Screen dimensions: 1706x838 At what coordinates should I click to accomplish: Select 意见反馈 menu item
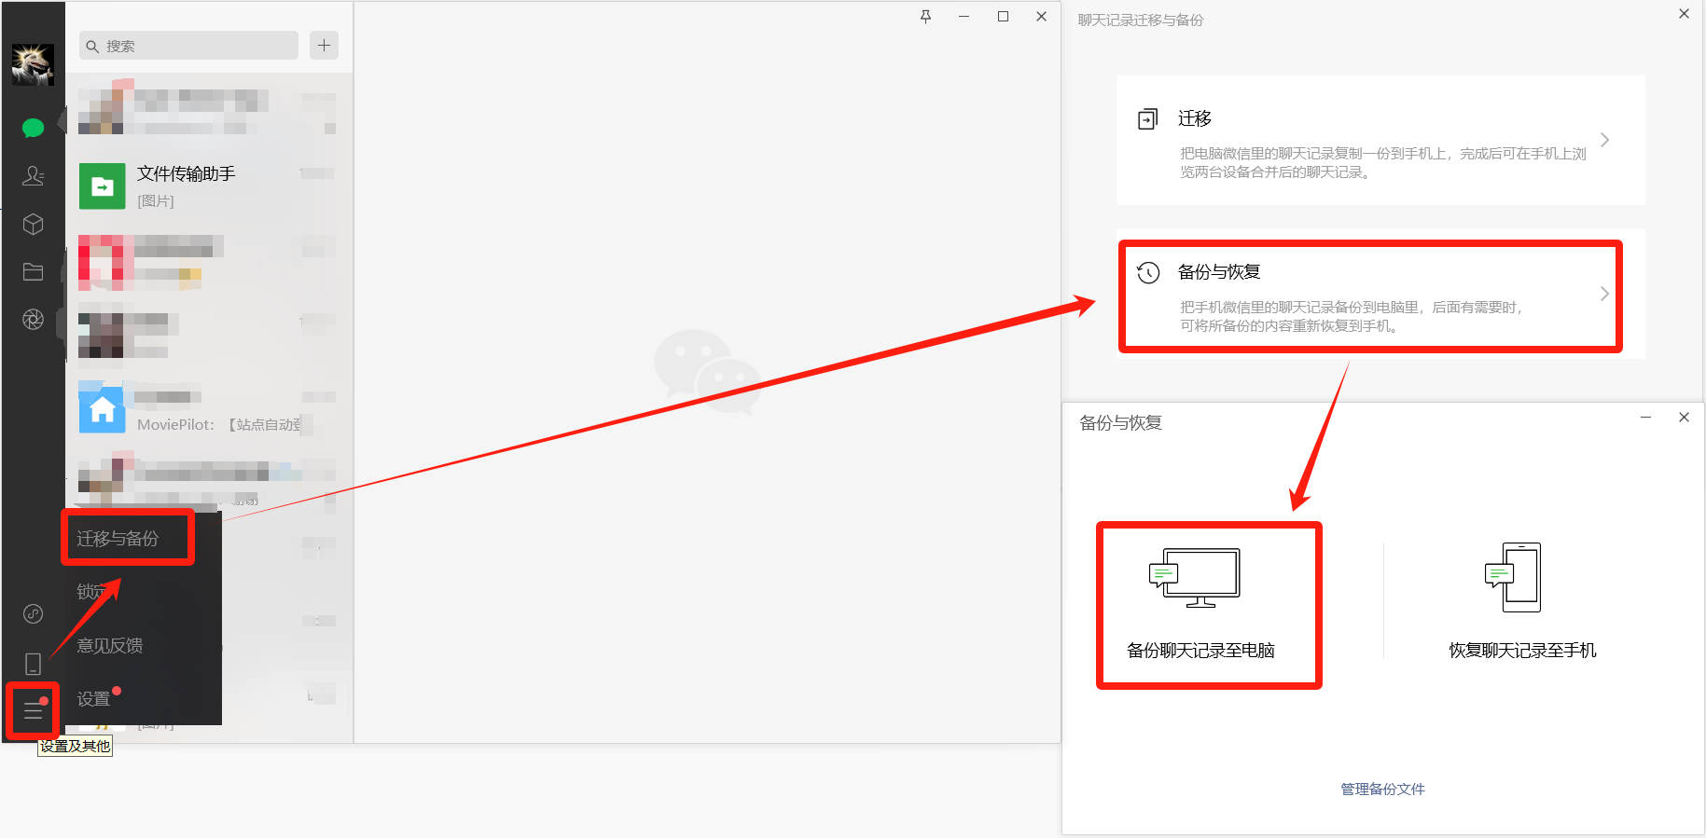pos(110,645)
